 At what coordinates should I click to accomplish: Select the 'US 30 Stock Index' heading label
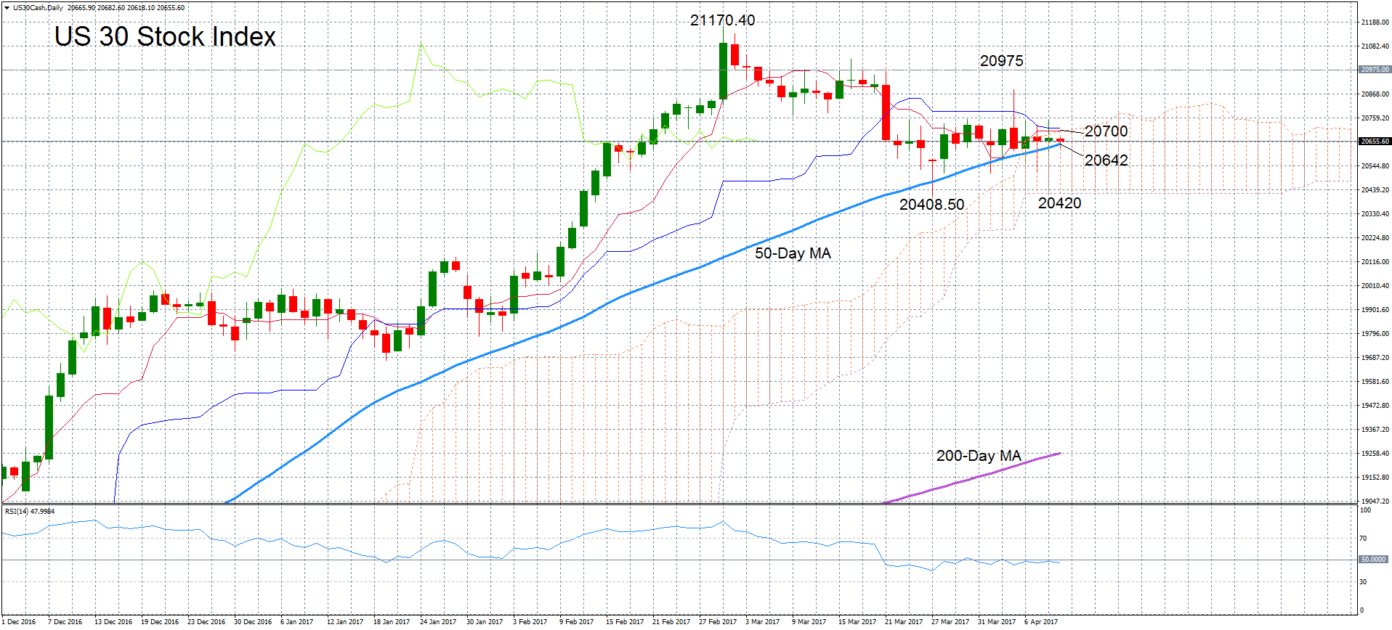[x=165, y=37]
